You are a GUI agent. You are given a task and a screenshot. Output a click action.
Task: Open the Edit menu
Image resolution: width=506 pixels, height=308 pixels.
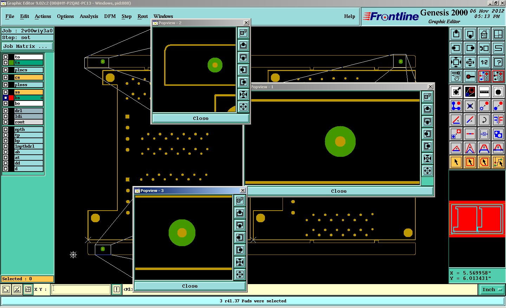pos(25,16)
